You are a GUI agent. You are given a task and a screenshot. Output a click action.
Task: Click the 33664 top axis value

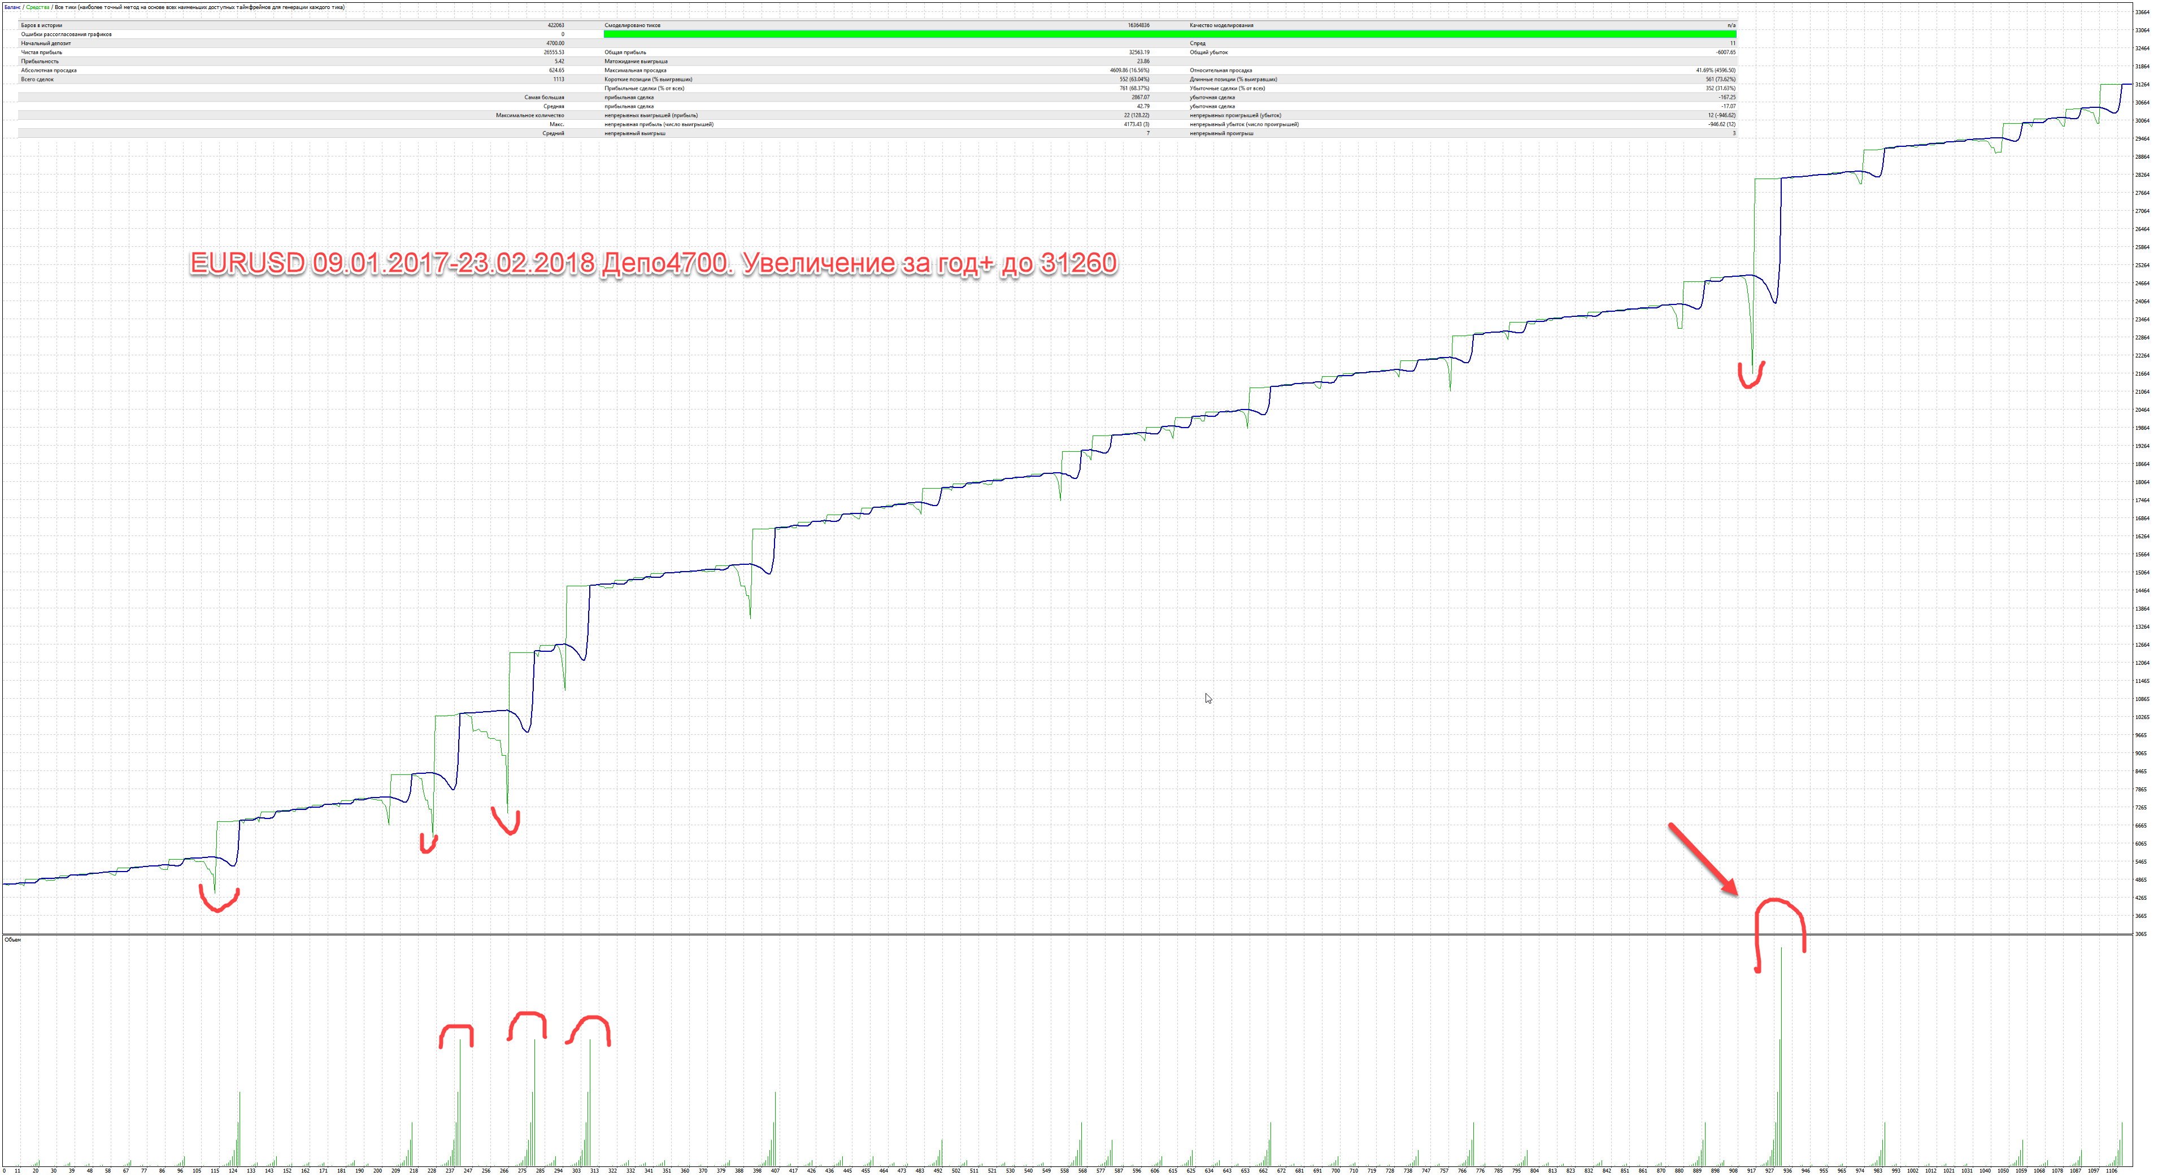2142,12
